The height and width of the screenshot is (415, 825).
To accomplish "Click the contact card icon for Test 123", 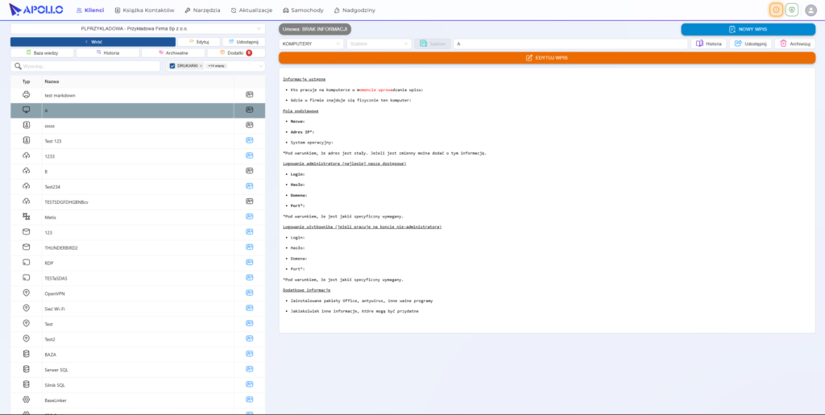I will (250, 141).
